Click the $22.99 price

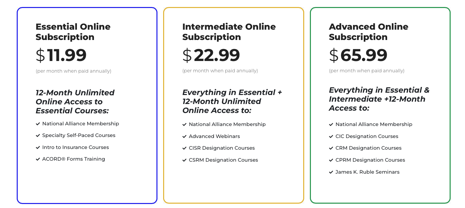pyautogui.click(x=211, y=55)
